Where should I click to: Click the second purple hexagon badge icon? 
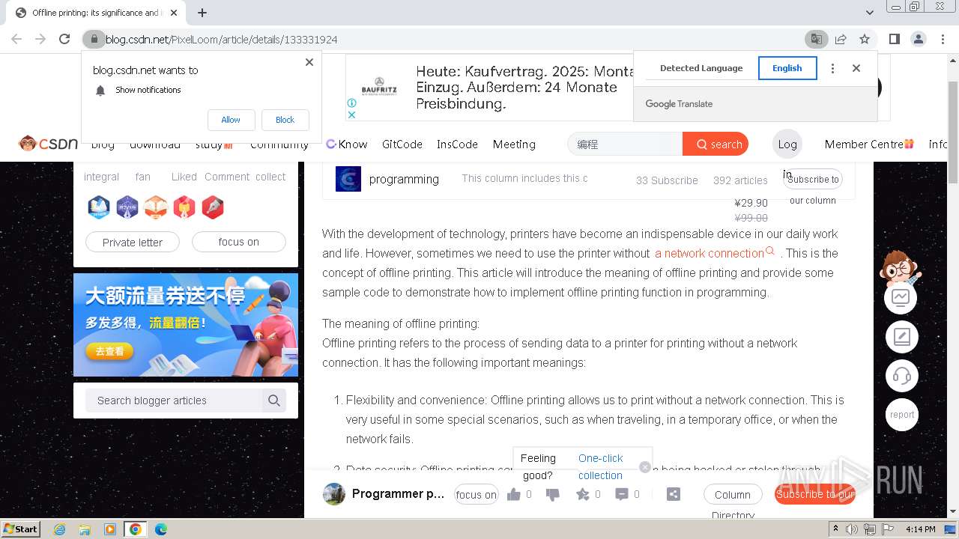(x=127, y=207)
